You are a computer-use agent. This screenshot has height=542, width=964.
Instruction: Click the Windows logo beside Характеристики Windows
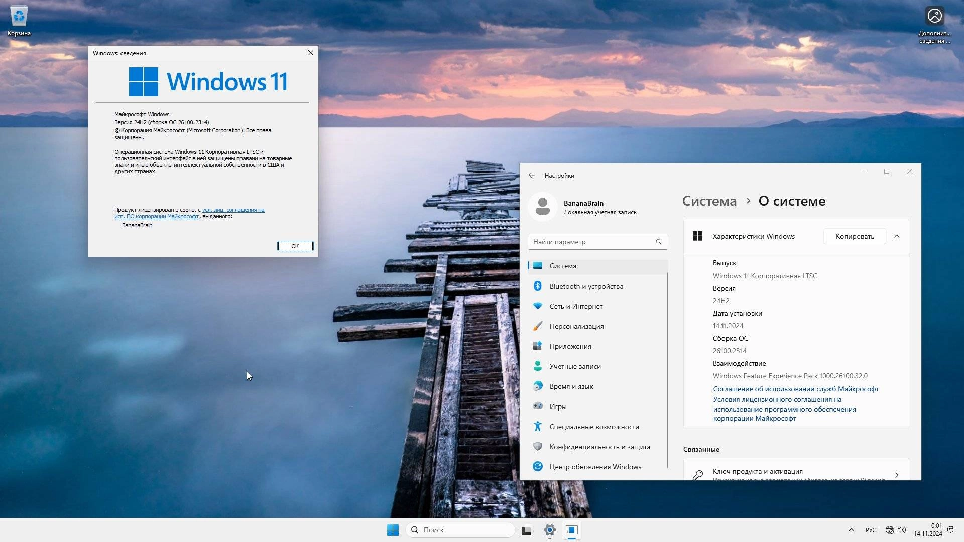tap(697, 236)
